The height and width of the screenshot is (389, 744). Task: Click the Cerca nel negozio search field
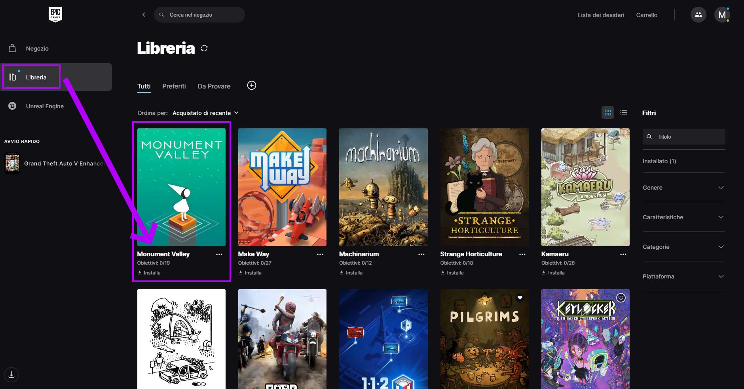(x=199, y=15)
